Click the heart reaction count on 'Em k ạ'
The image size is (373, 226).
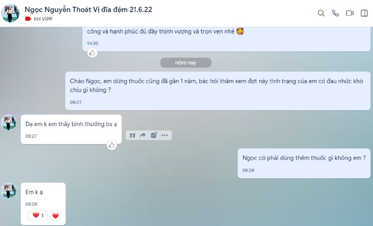(x=37, y=215)
